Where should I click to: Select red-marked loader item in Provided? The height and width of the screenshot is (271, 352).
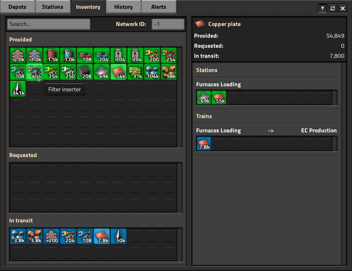click(x=119, y=55)
